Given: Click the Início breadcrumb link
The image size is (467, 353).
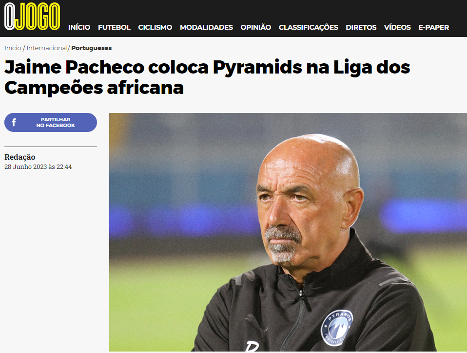Looking at the screenshot, I should coord(13,48).
